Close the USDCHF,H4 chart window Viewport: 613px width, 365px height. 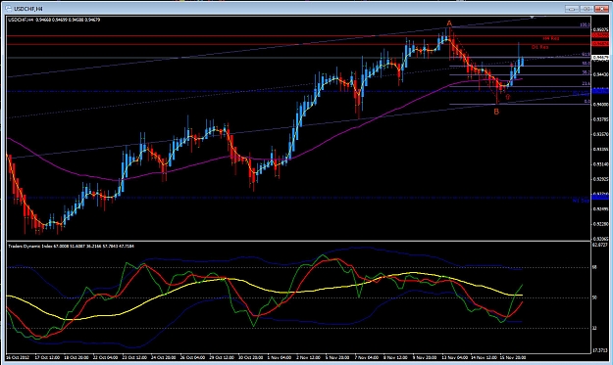(x=601, y=8)
